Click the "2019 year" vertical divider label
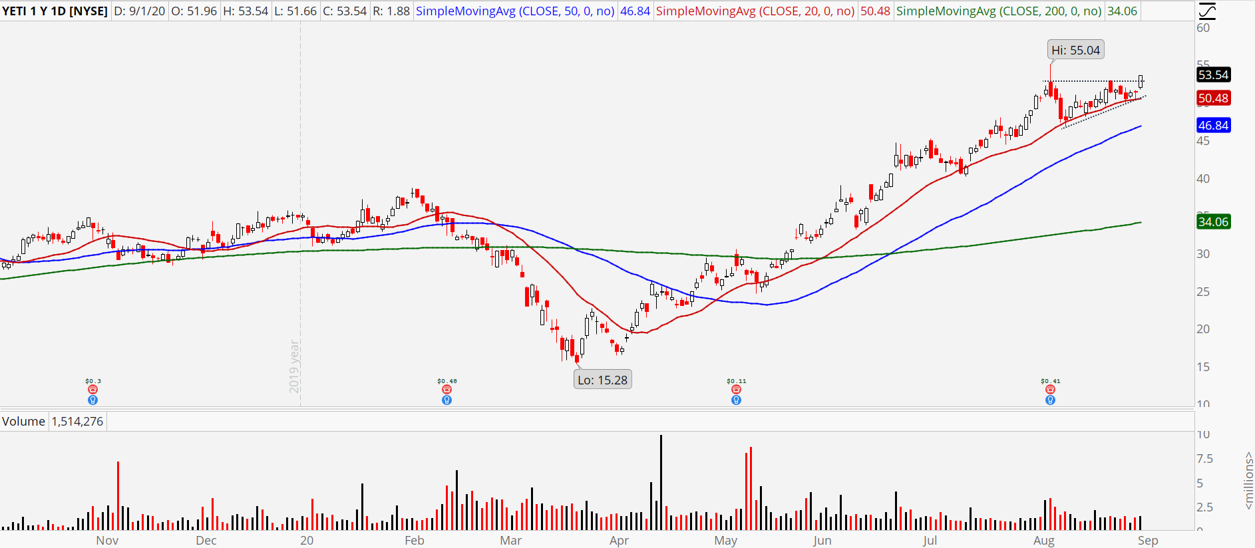 294,366
